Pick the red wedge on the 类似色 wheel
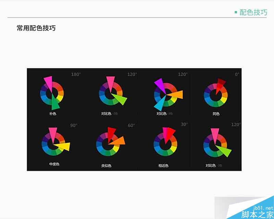Viewport: 274px width, 219px height. 111,133
